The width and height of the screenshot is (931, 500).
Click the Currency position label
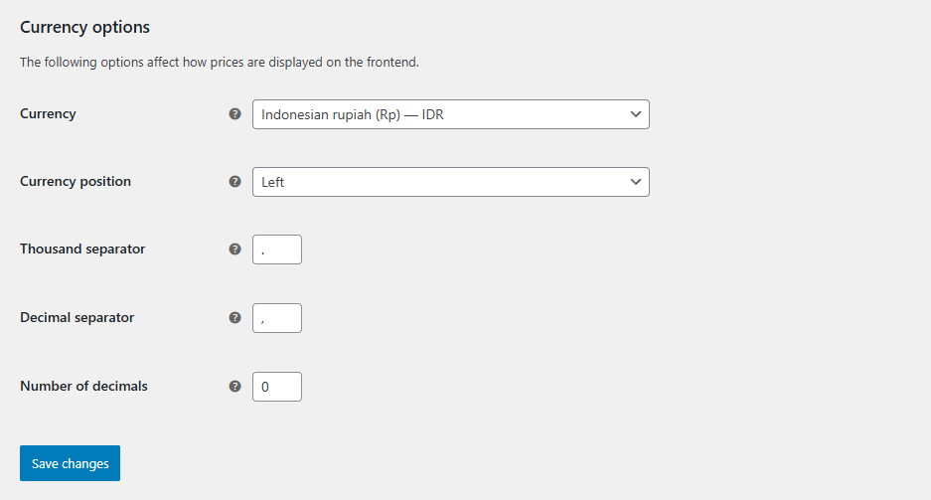(76, 182)
